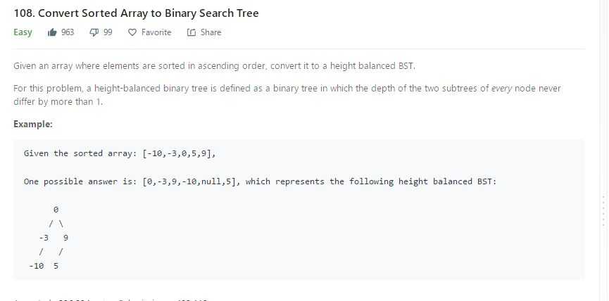
Task: Click the root node 0 in tree
Action: point(56,210)
